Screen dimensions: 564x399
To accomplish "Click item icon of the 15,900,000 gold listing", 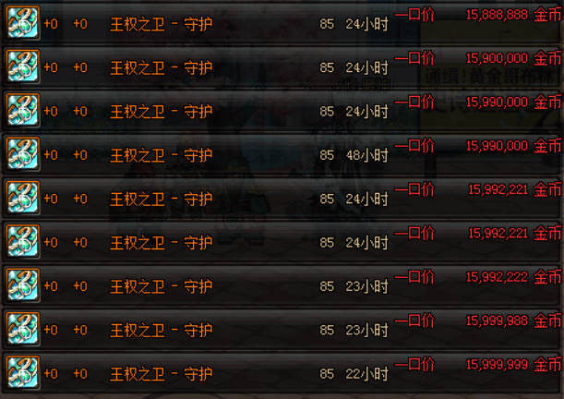I will (x=23, y=66).
